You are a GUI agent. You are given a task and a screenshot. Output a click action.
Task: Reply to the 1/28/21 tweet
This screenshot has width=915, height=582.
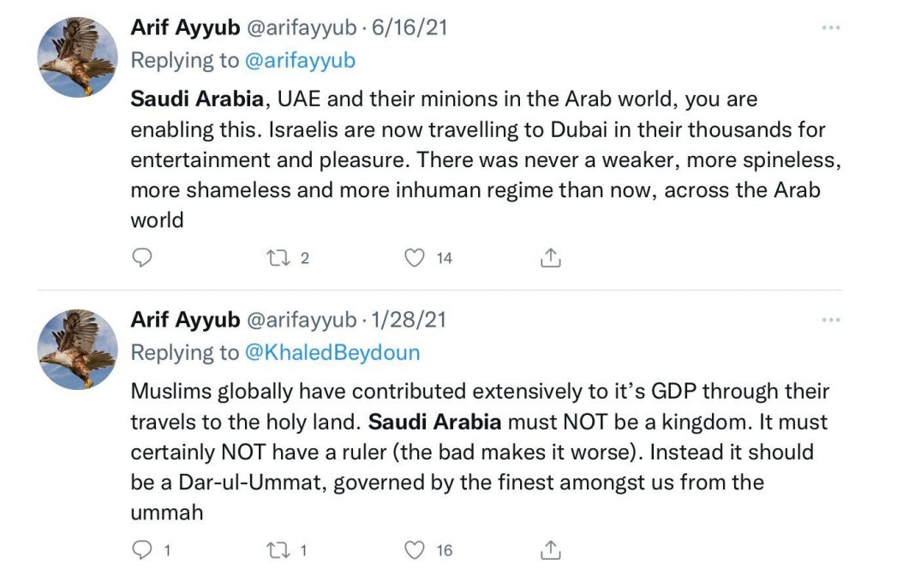pyautogui.click(x=142, y=549)
